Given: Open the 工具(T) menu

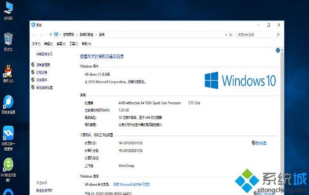Looking at the screenshot, I should click(x=74, y=44).
